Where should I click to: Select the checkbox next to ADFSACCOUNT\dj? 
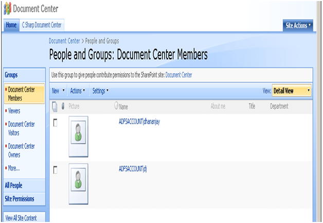tap(56, 169)
